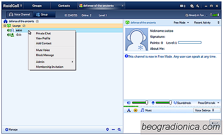Open the Music player button
Image resolution: width=223 pixels, height=135 pixels.
click(146, 110)
